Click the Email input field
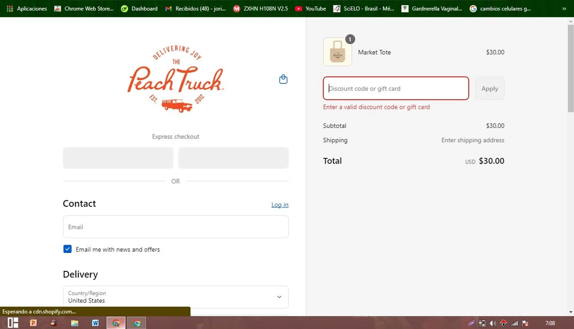 click(176, 227)
